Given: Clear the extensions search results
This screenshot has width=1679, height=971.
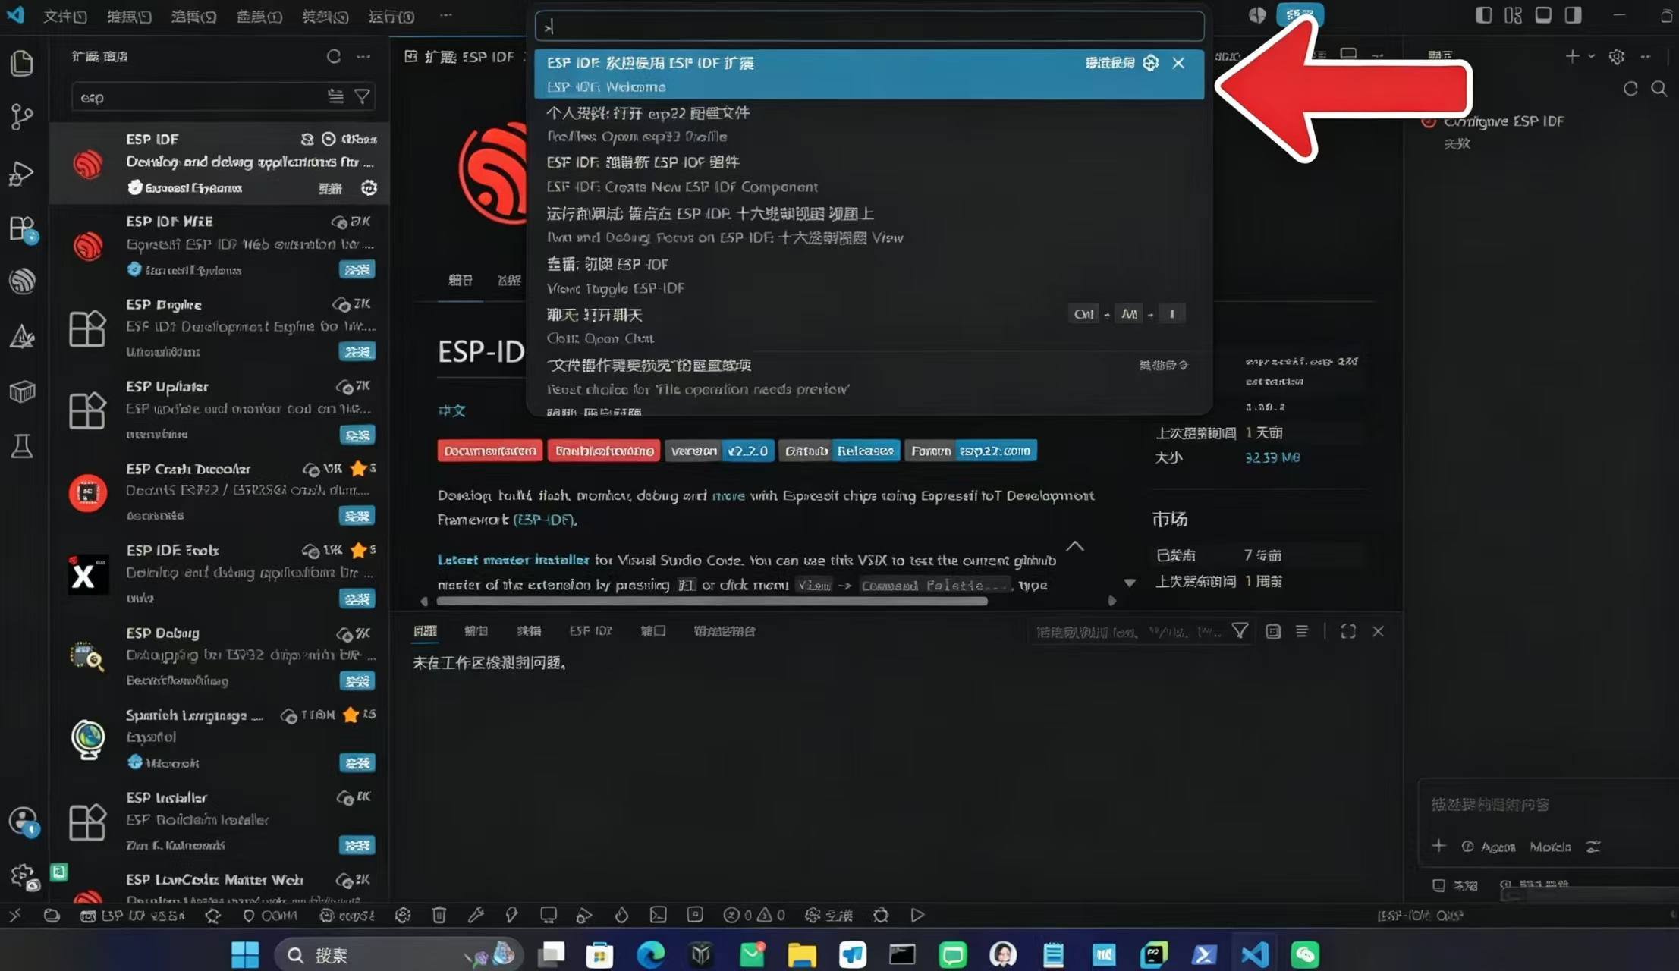Looking at the screenshot, I should 335,96.
